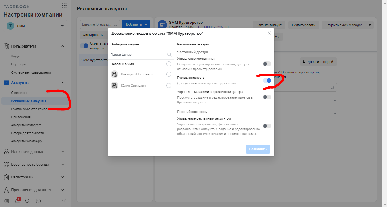Open the Facebook apps grid menu
387x207 pixels.
[64, 5]
